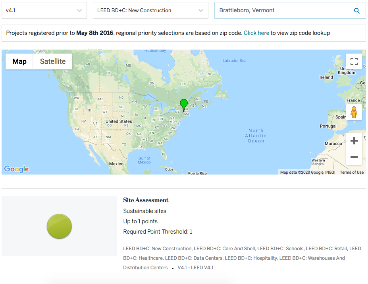This screenshot has height=284, width=368.
Task: Expand the LEED BD+C: New Construction dropdown
Action: coord(150,11)
